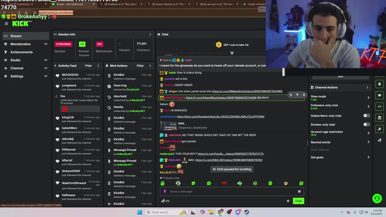
Task: Click sidebar channel actions panel icon
Action: tap(379, 118)
